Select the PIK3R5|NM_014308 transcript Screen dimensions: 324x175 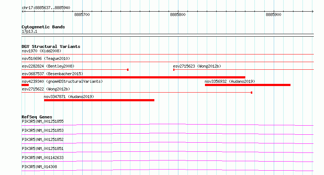[39, 167]
